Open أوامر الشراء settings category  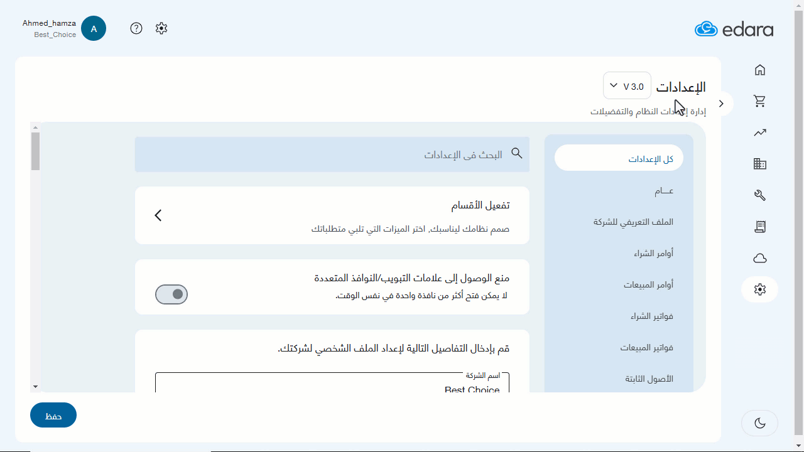pos(653,254)
